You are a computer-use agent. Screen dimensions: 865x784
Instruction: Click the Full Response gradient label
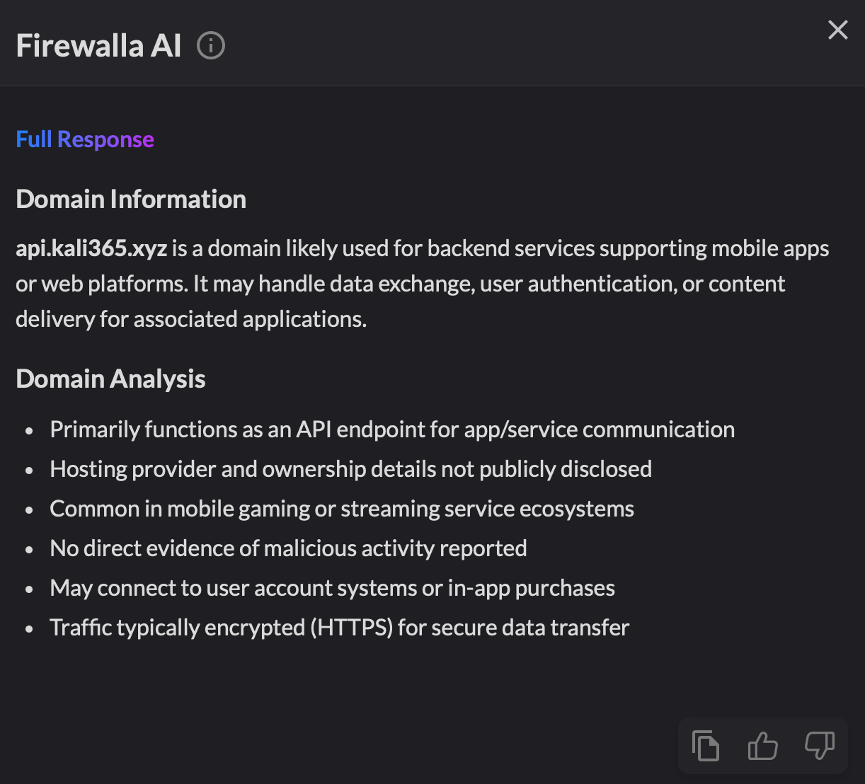tap(85, 139)
